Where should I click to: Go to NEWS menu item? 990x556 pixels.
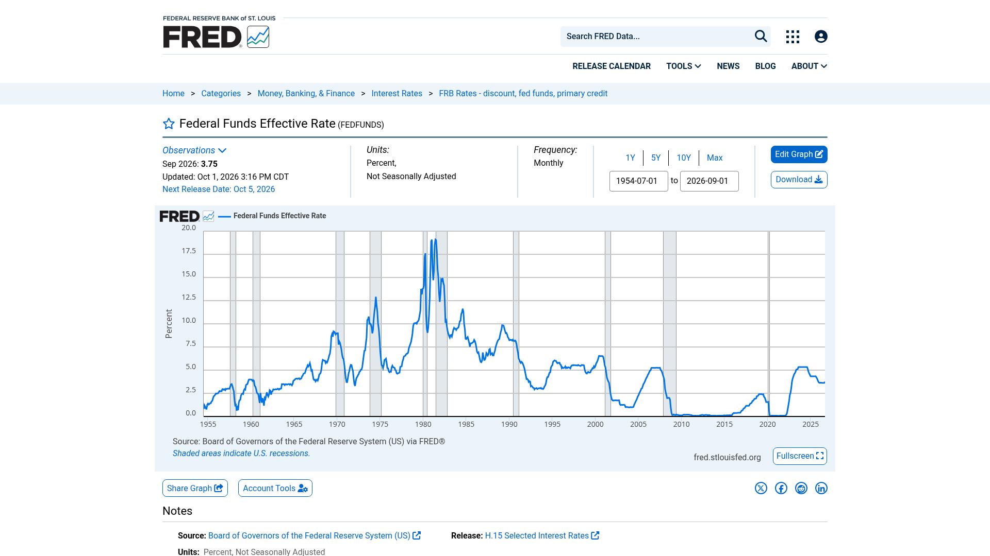pos(728,66)
